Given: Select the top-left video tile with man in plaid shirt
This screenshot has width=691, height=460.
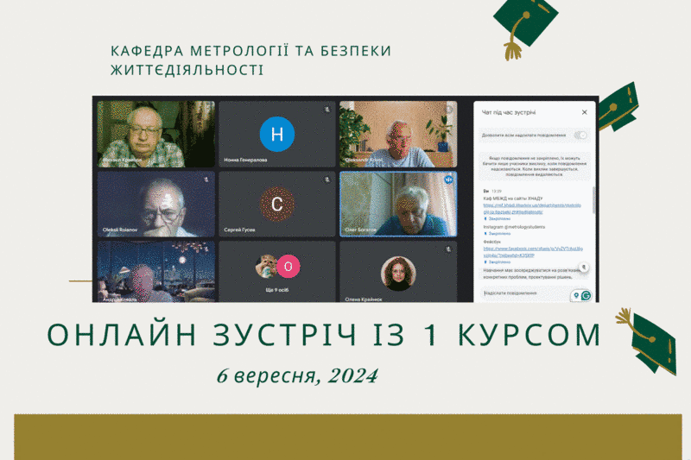Looking at the screenshot, I should (x=156, y=134).
